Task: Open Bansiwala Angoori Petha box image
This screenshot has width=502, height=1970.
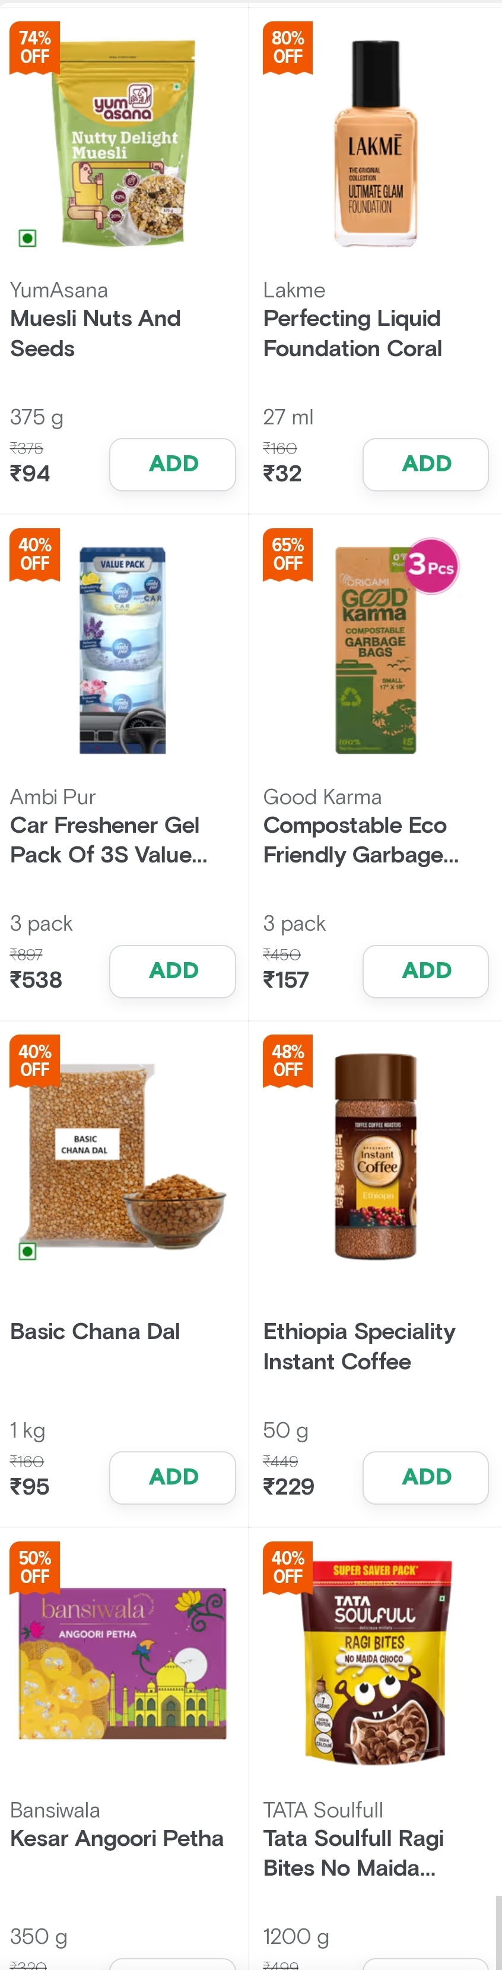Action: tap(122, 1663)
